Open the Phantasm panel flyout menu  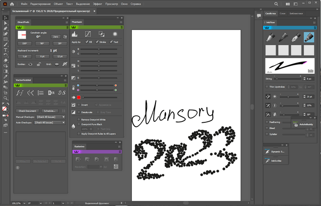(120, 22)
